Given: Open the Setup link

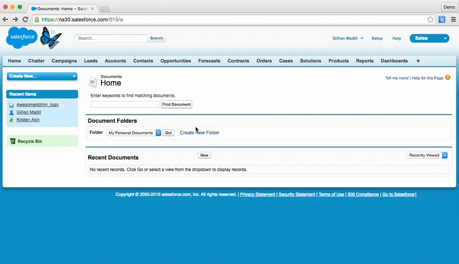Looking at the screenshot, I should click(x=377, y=39).
